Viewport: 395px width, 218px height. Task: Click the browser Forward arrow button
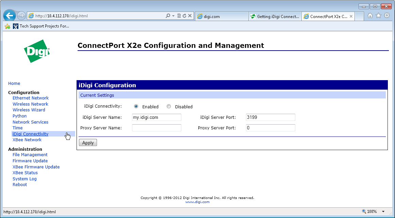(x=21, y=16)
